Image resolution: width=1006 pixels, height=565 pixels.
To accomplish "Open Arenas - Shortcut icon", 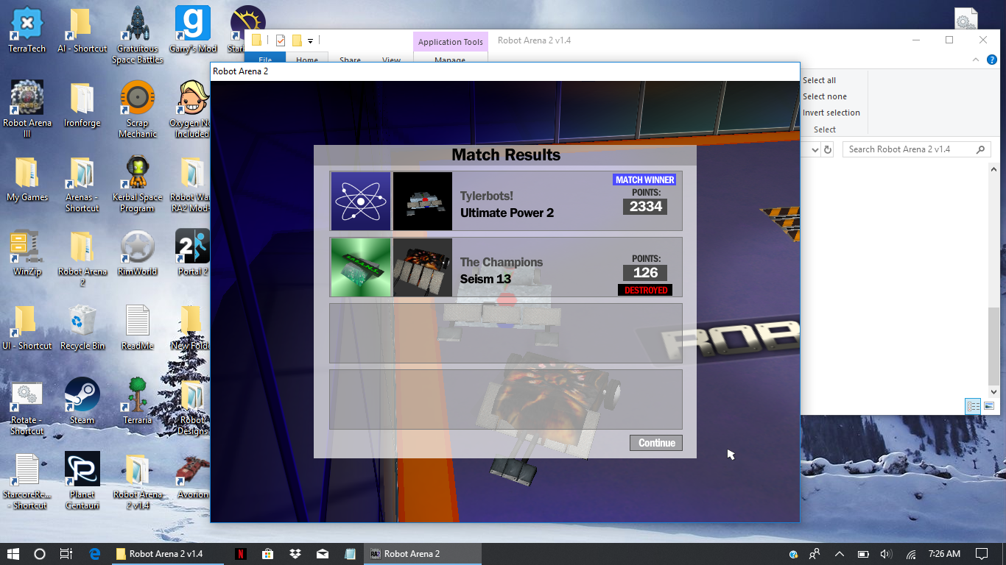I will [82, 183].
